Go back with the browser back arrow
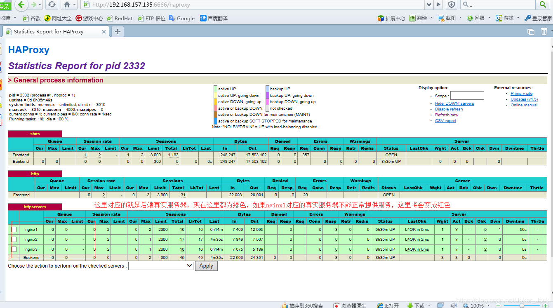 click(x=21, y=5)
